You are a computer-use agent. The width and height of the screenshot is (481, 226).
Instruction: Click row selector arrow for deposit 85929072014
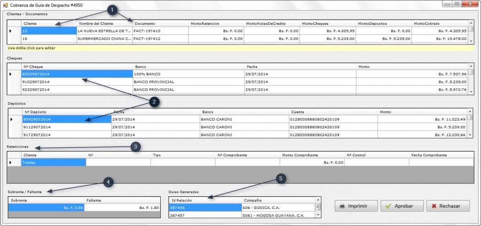pyautogui.click(x=11, y=119)
